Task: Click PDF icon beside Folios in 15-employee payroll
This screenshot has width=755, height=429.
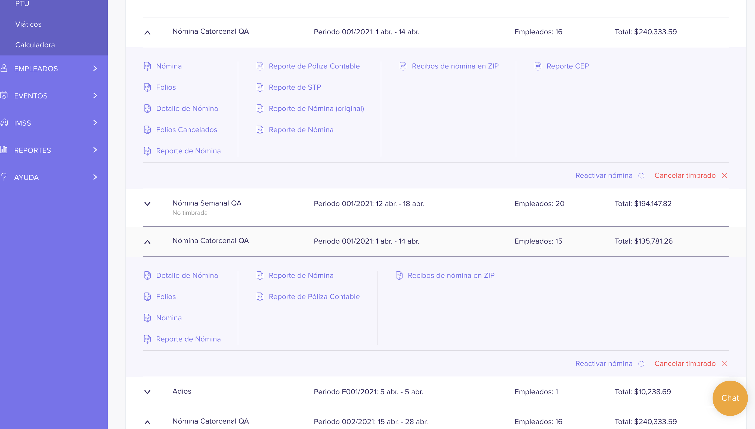Action: coord(147,297)
